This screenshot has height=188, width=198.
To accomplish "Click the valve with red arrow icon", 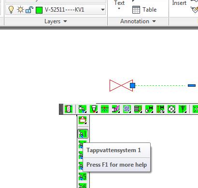I will [x=160, y=109].
